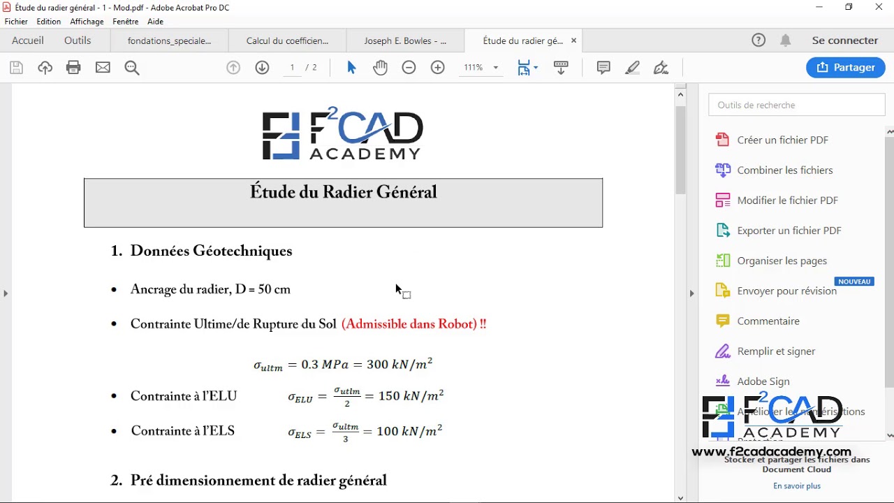The image size is (894, 503).
Task: Open Remplir et signer tool
Action: click(x=776, y=351)
